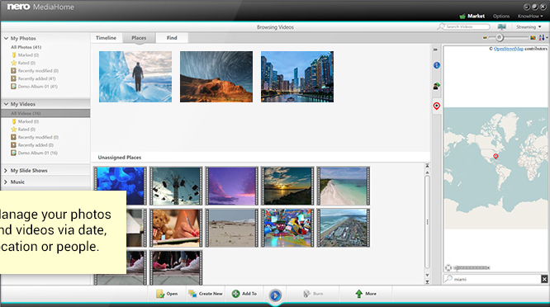550x307 pixels.
Task: Select the swing carousel ride video thumbnail
Action: 176,186
